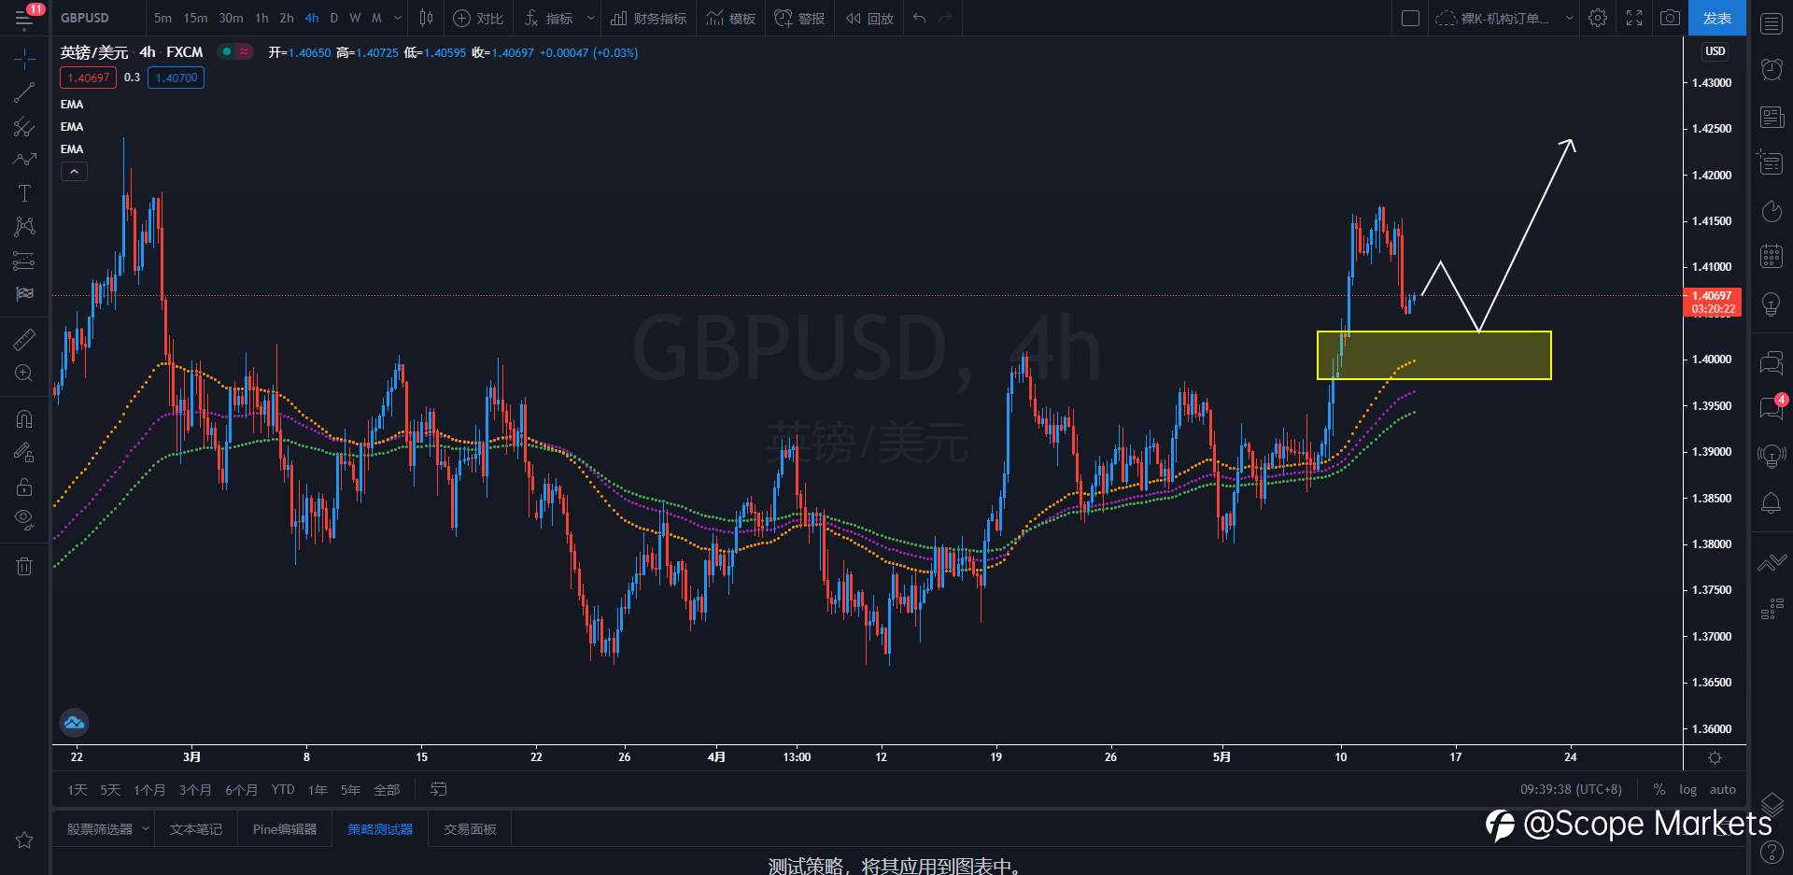Click the blue Publish (发表) button
This screenshot has width=1793, height=875.
pyautogui.click(x=1716, y=18)
